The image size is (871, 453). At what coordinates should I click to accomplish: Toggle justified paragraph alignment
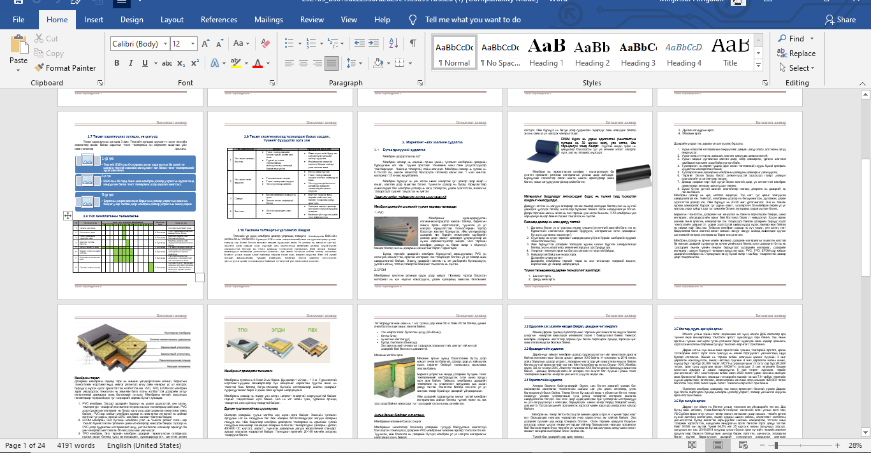332,63
